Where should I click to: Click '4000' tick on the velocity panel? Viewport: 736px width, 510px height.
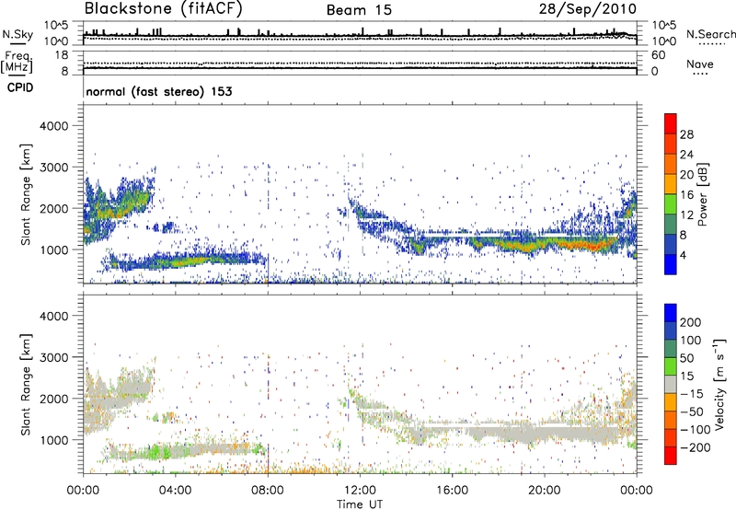[x=54, y=316]
